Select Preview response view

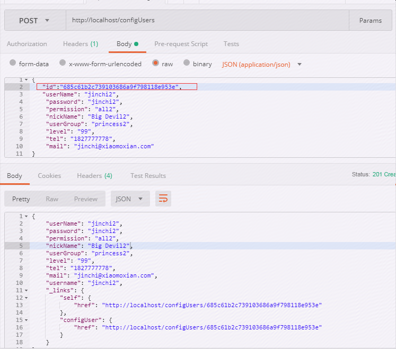coord(86,199)
